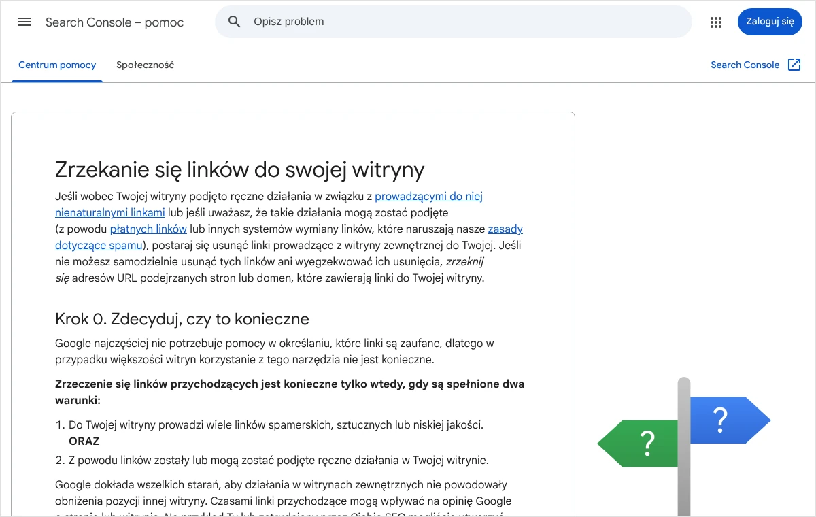
Task: Click the italic word 'zrzeknij'
Action: coord(464,262)
